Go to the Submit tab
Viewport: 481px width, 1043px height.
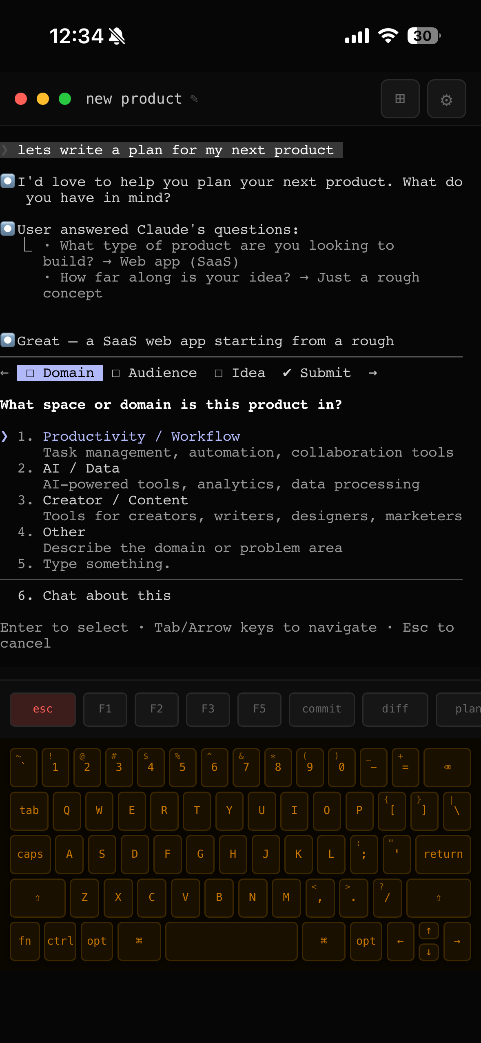[317, 373]
